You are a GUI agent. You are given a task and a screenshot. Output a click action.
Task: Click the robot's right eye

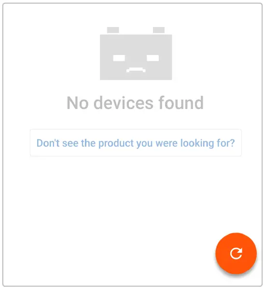coord(153,58)
